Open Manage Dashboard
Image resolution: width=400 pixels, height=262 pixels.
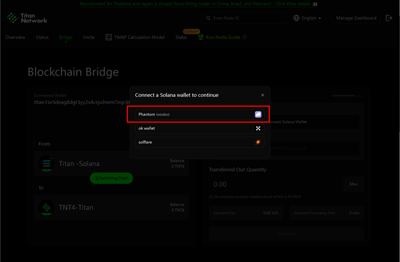[x=356, y=18]
